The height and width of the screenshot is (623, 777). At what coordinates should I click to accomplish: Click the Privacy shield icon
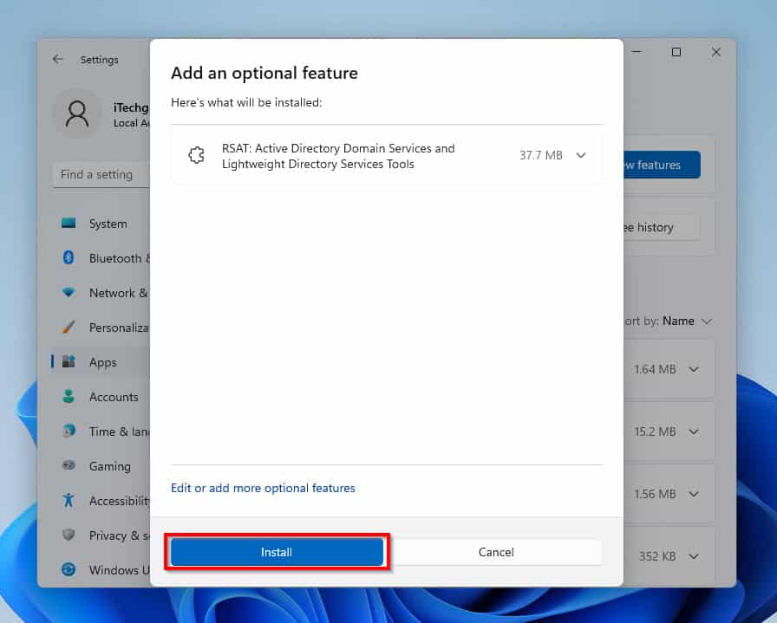69,535
